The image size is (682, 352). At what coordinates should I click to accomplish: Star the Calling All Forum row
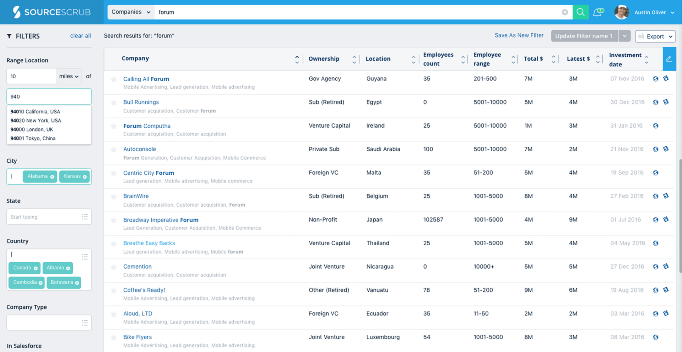[114, 79]
